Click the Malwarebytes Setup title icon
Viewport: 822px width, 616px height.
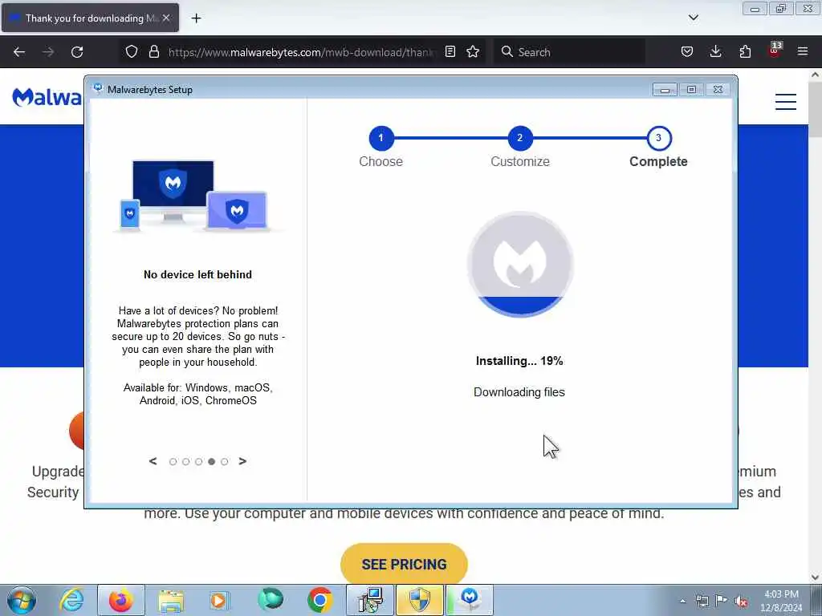(98, 88)
